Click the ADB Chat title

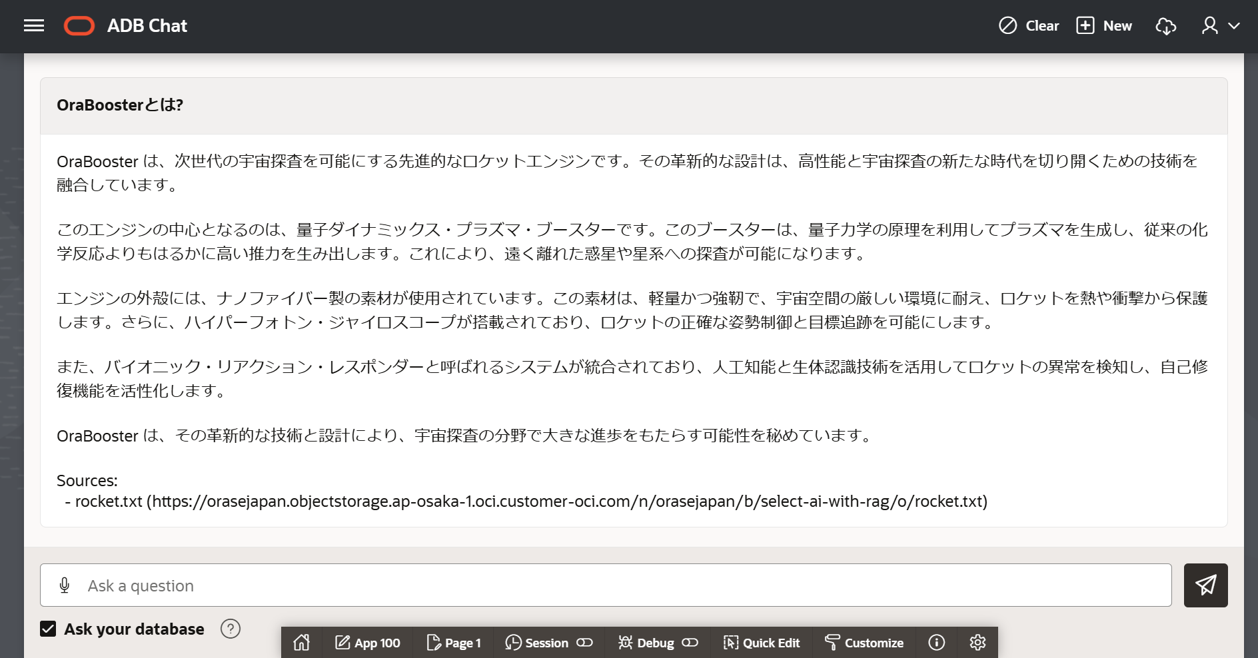(x=147, y=26)
